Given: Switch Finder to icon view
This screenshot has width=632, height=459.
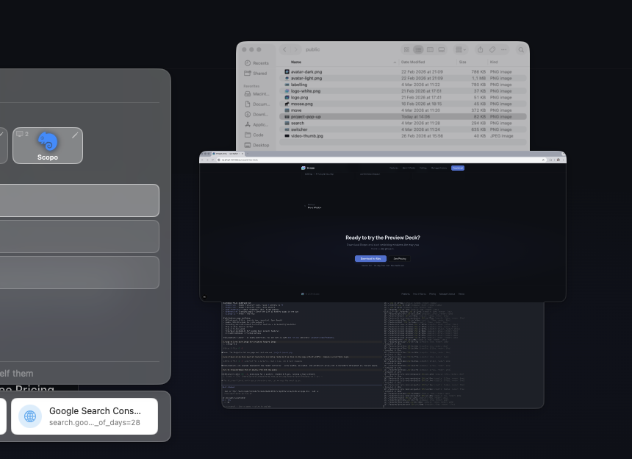Looking at the screenshot, I should click(407, 49).
